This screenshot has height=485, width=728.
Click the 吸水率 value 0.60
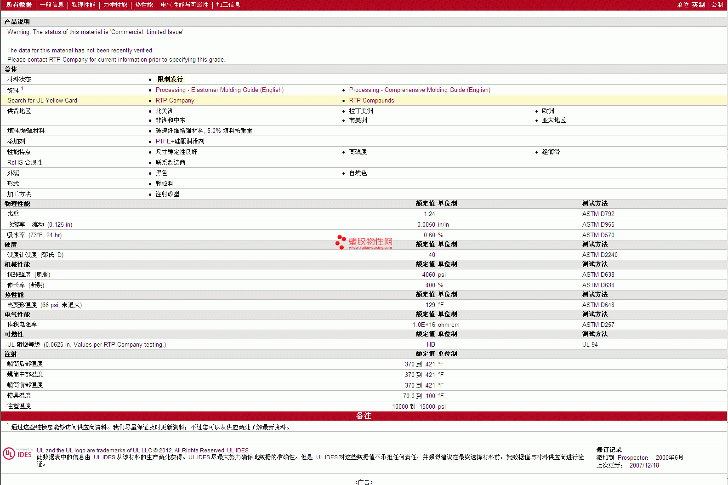(429, 235)
